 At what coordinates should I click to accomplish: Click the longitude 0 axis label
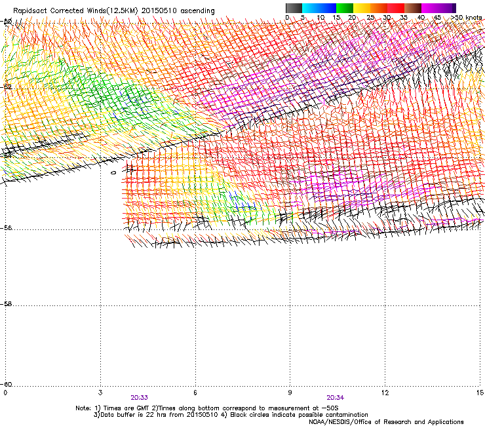coord(5,393)
